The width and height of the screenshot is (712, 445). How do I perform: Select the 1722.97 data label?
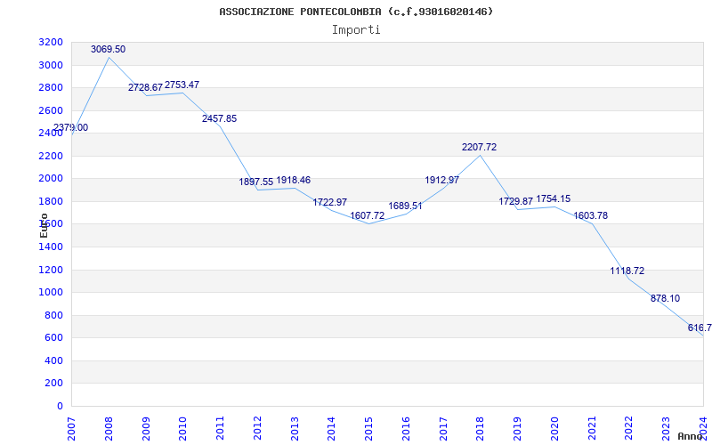330,202
